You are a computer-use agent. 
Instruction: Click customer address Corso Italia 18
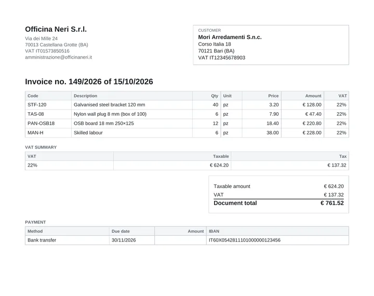click(215, 44)
